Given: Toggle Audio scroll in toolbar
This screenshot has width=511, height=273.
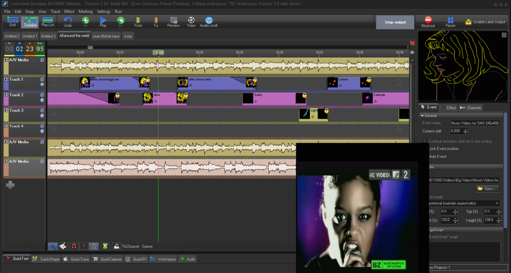Looking at the screenshot, I should (x=208, y=20).
